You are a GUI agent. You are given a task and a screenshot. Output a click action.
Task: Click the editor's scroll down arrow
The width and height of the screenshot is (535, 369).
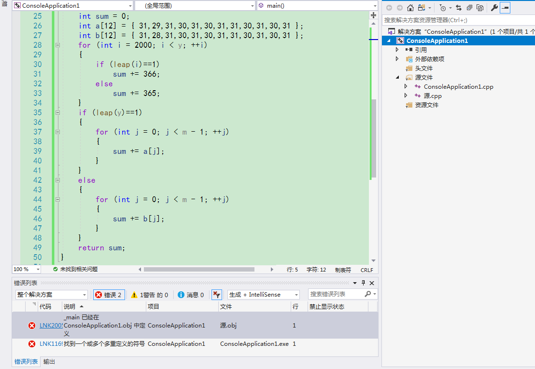[374, 260]
